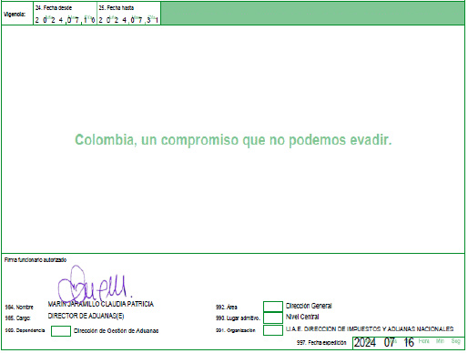The image size is (468, 353).
Task: Click the Firma funcionario autorizado label
Action: [36, 260]
